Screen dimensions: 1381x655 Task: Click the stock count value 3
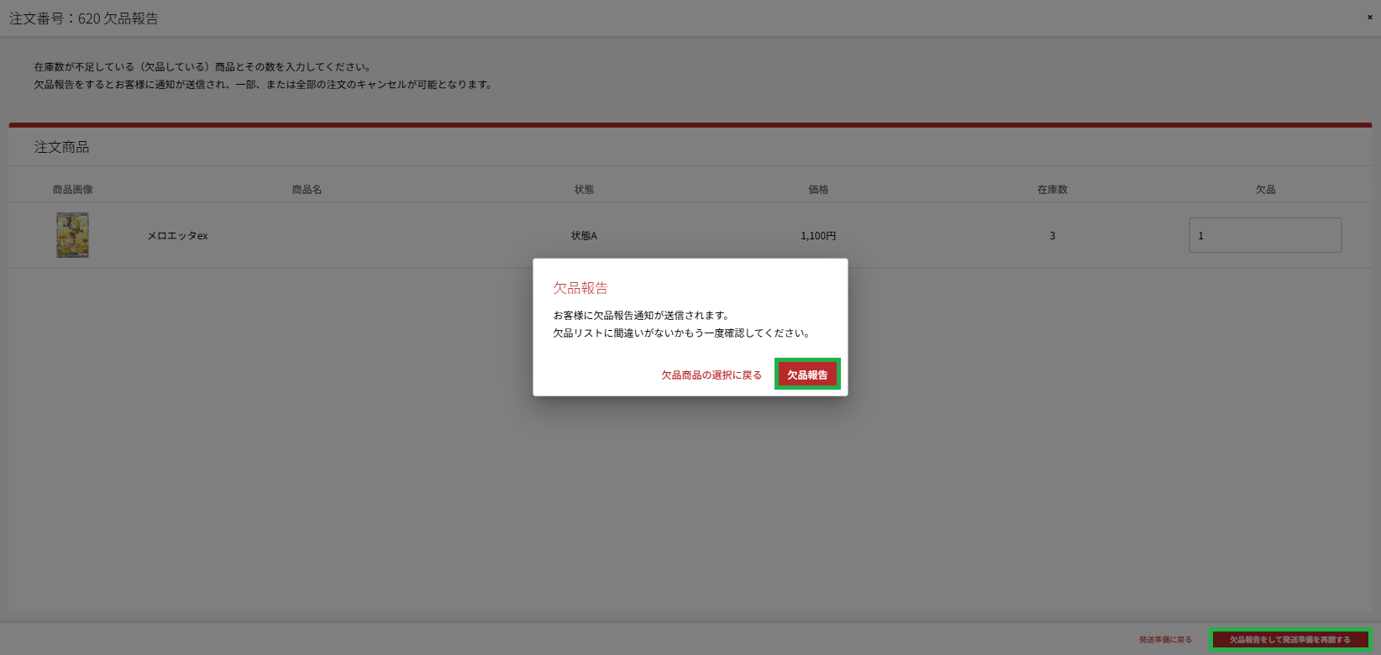(x=1052, y=236)
